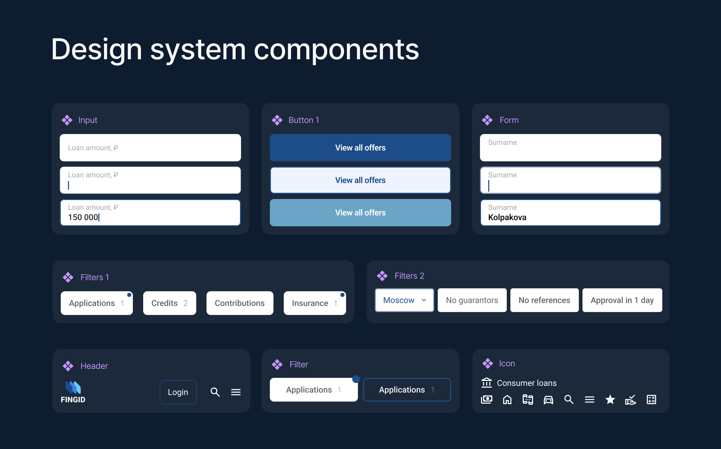Click the star favorites icon
The height and width of the screenshot is (449, 721).
(x=610, y=400)
